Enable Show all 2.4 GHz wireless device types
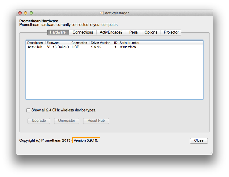 [29, 110]
